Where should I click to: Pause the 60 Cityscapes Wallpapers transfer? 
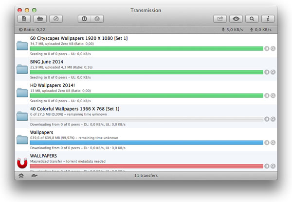click(x=267, y=48)
